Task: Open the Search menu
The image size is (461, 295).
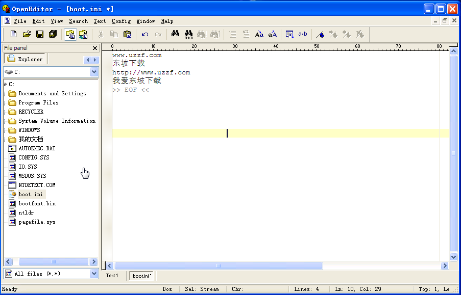Action: 79,21
